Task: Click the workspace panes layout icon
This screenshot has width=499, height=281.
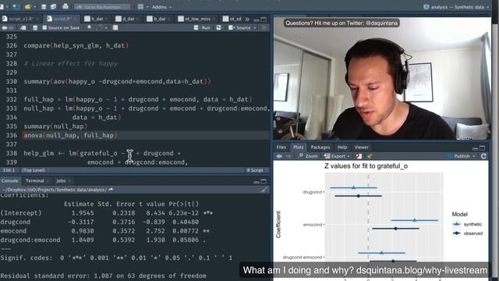Action: click(140, 7)
